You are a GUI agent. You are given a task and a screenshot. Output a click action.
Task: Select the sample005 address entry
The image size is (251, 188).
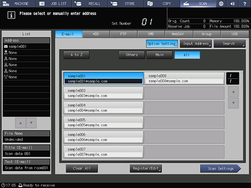[x=103, y=123]
